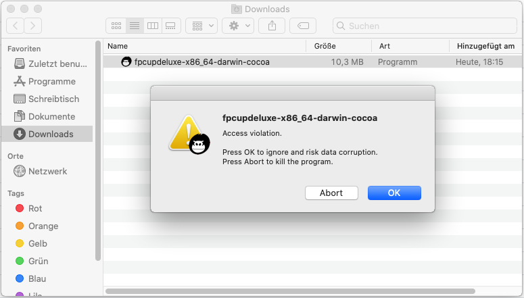Close the Finder window
The width and height of the screenshot is (524, 298).
click(11, 9)
